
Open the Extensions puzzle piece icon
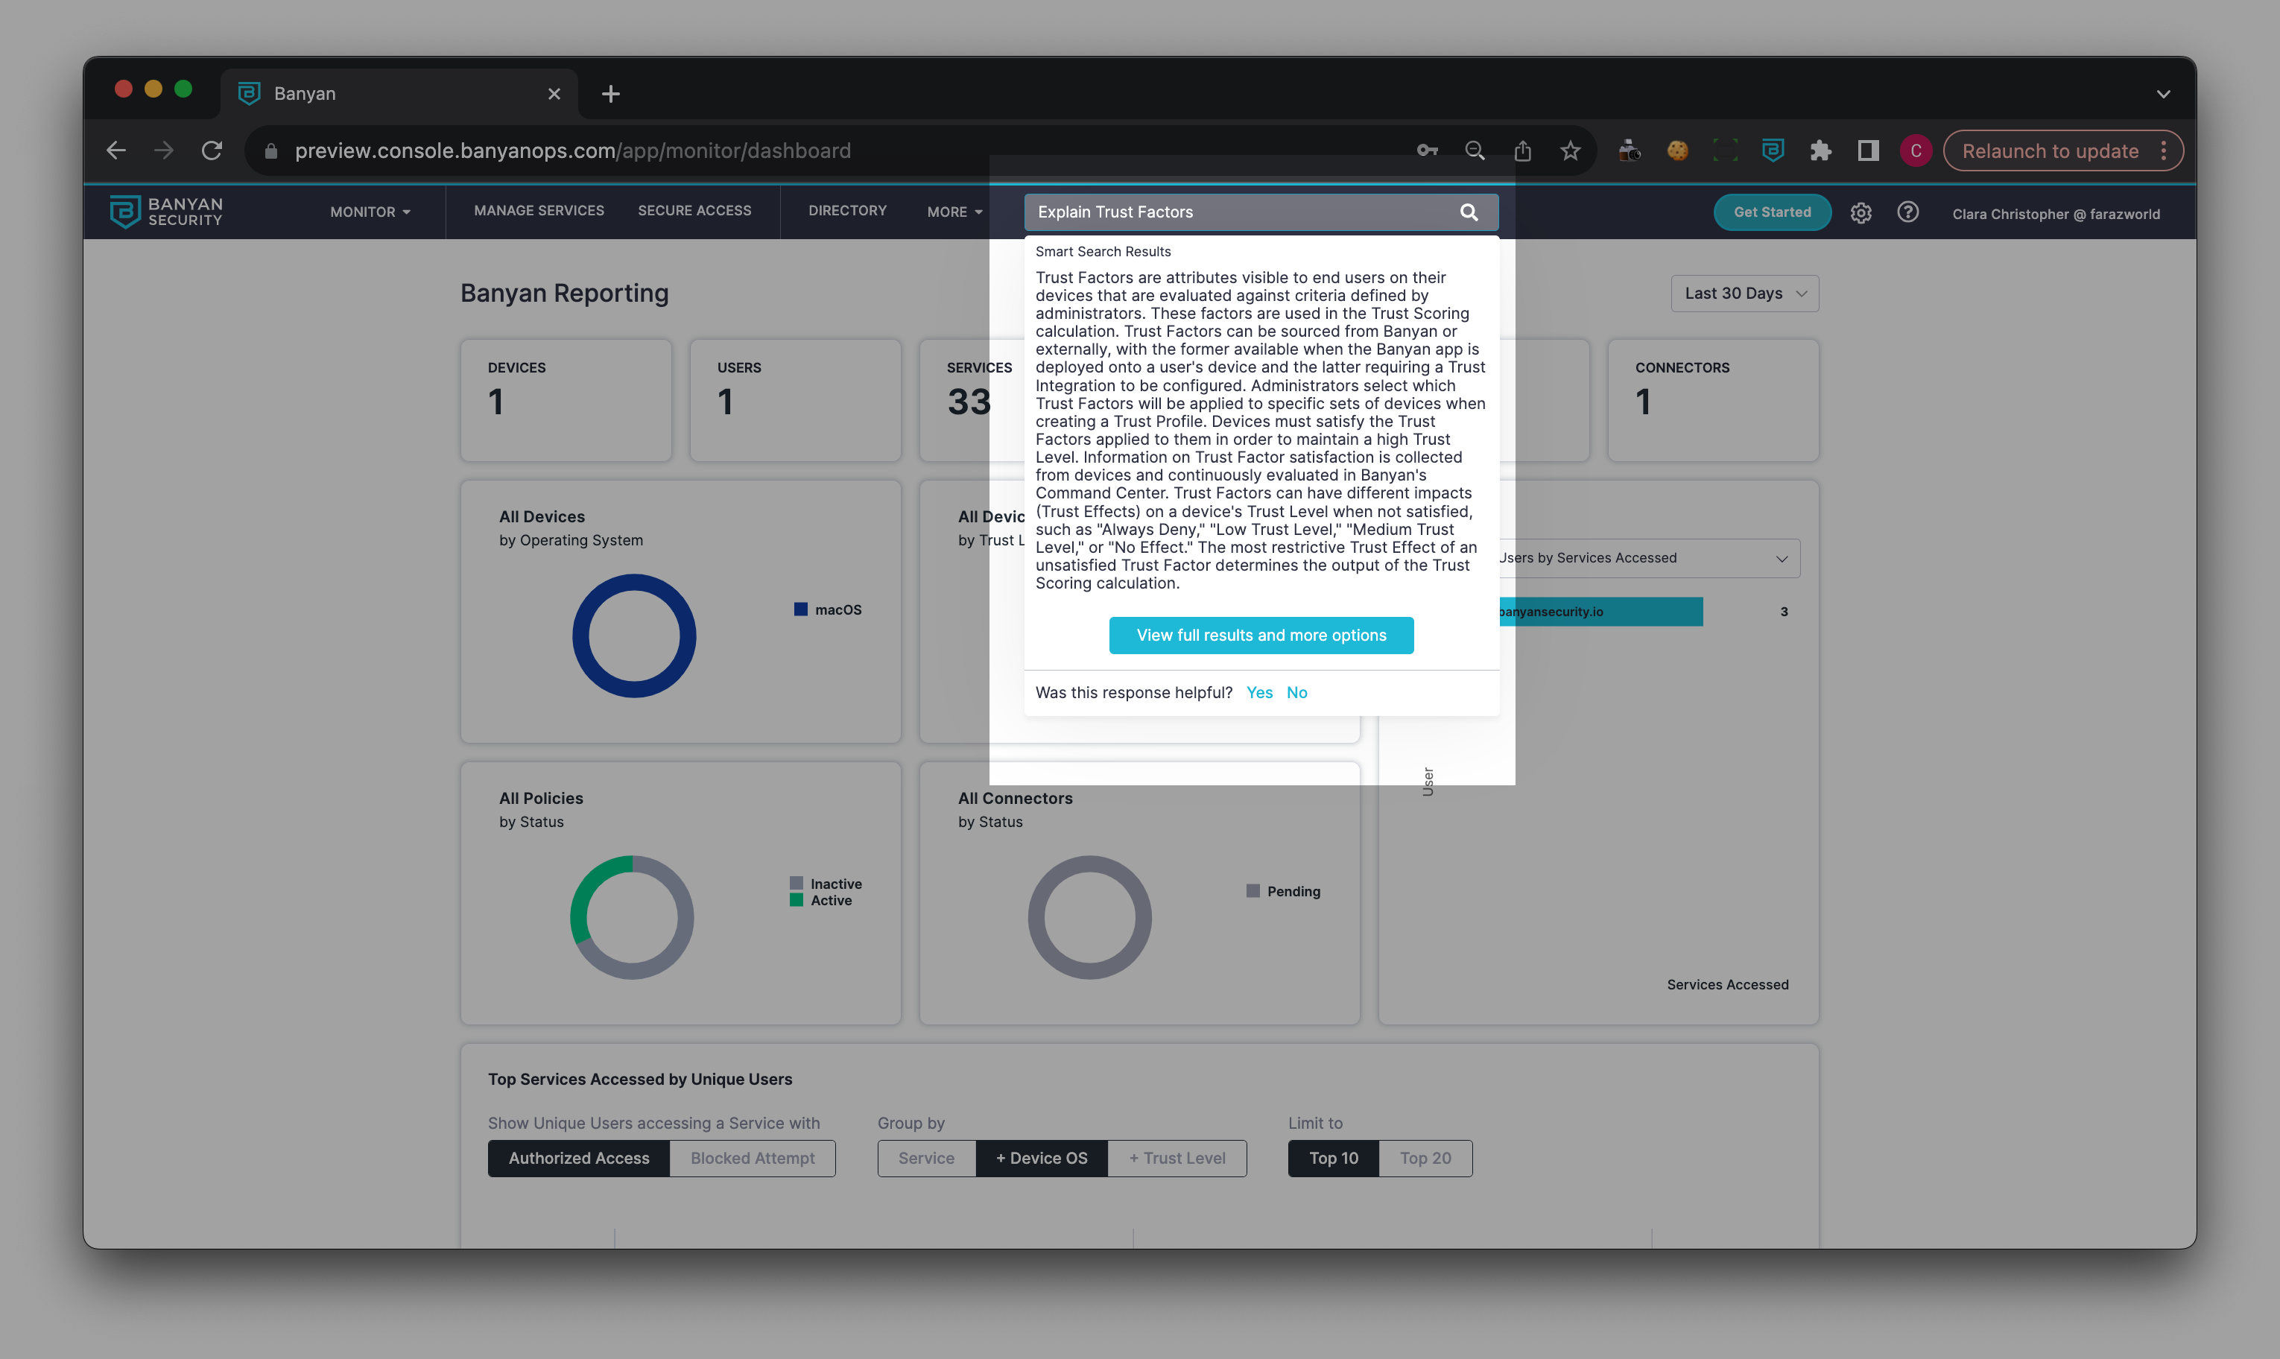tap(1820, 151)
